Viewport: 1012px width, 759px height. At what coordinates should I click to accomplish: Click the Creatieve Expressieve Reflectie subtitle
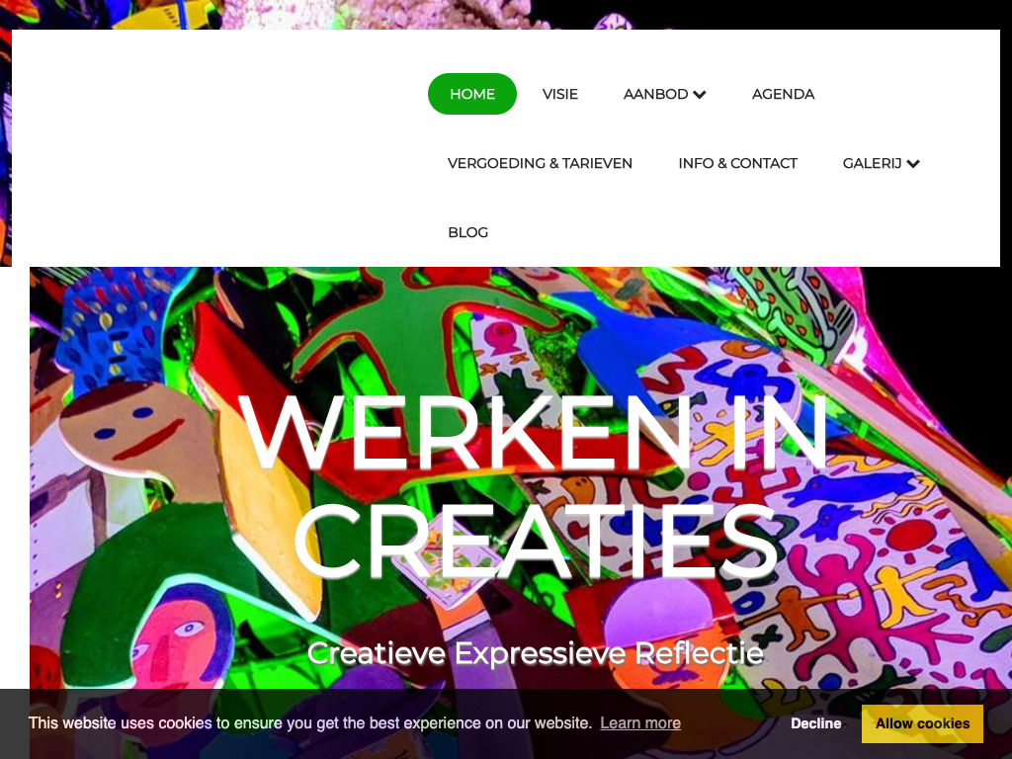pyautogui.click(x=535, y=653)
